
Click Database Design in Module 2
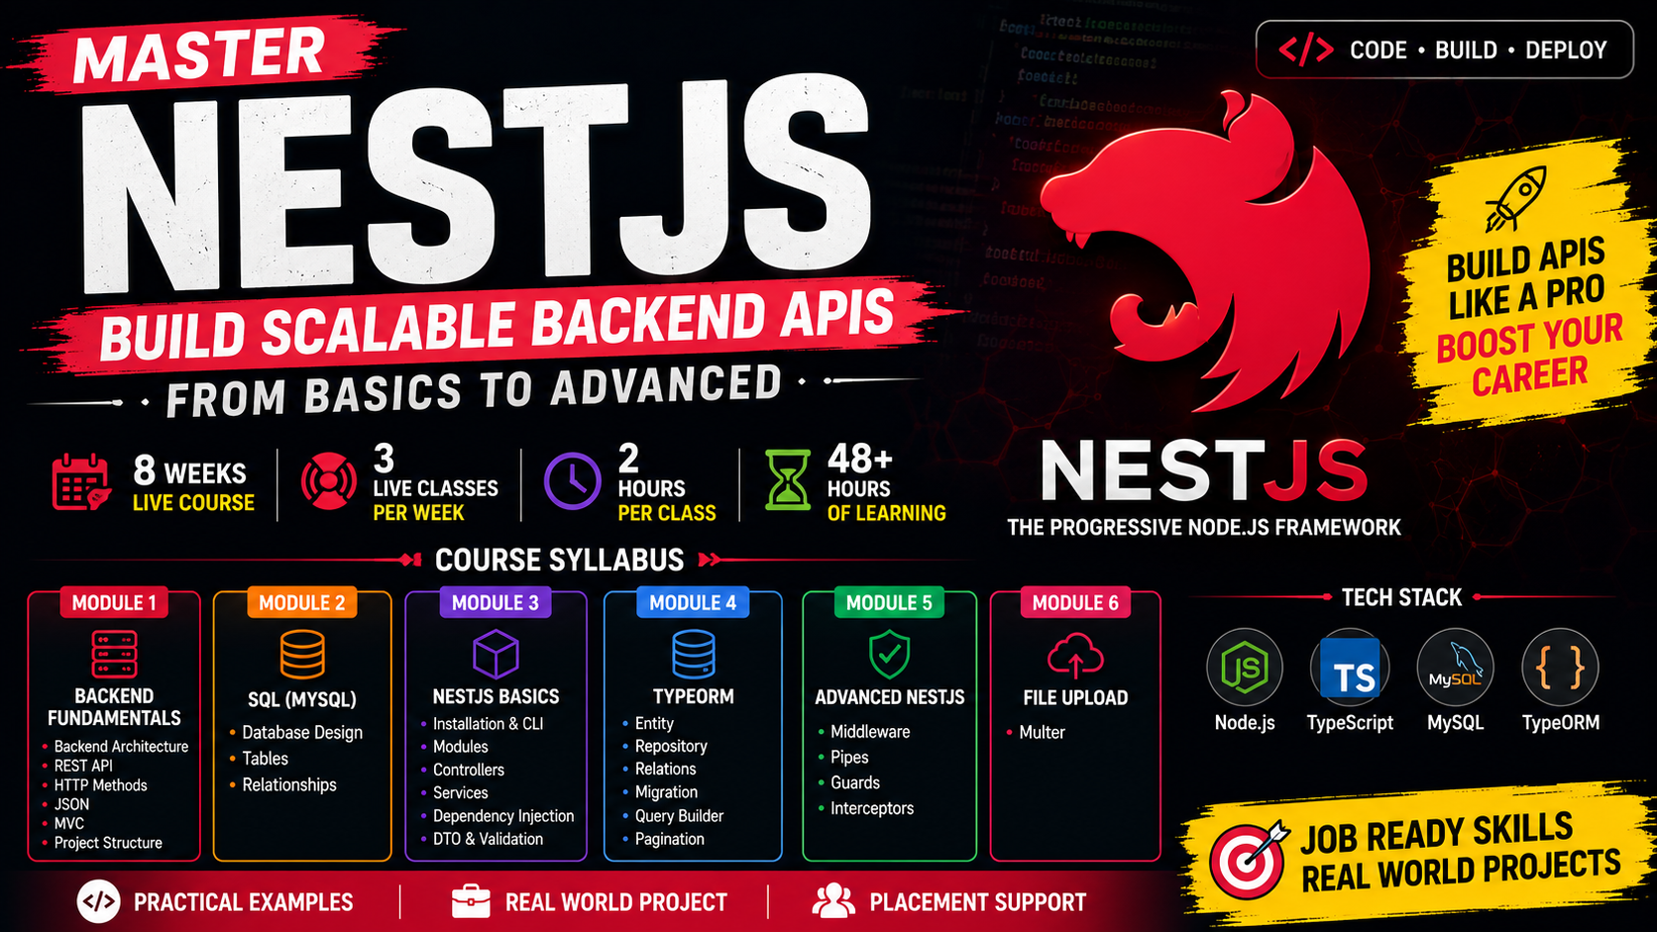point(302,733)
